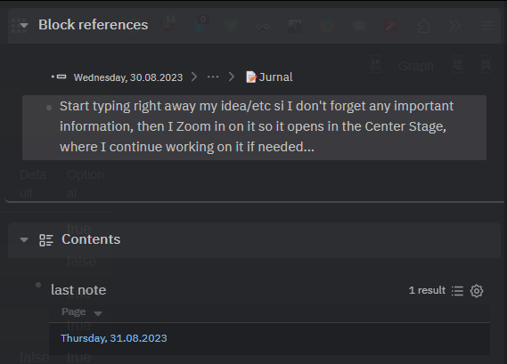
Task: Open query settings gear for last note
Action: pyautogui.click(x=477, y=291)
